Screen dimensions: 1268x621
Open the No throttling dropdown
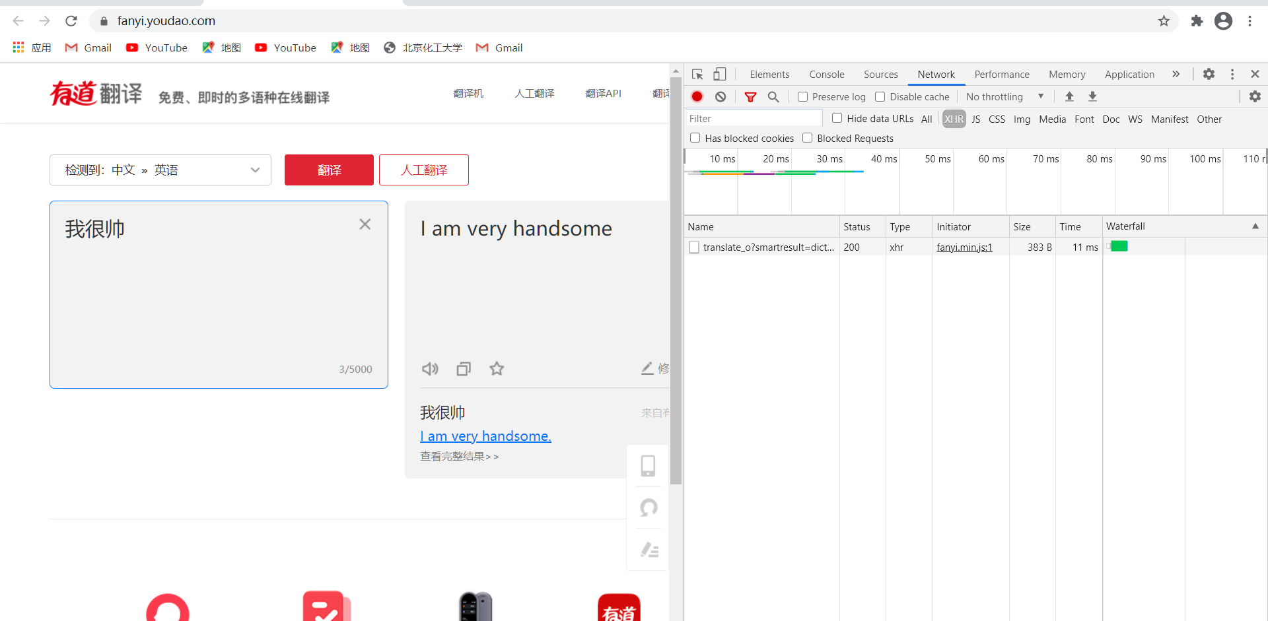click(x=1004, y=96)
